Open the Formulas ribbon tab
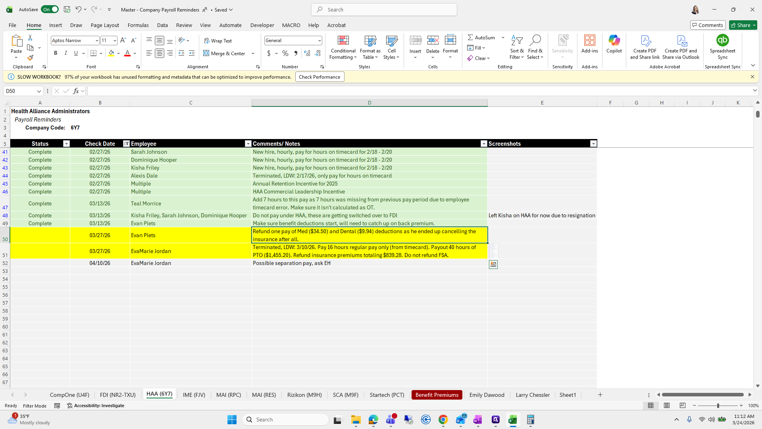The width and height of the screenshot is (762, 429). click(x=138, y=25)
